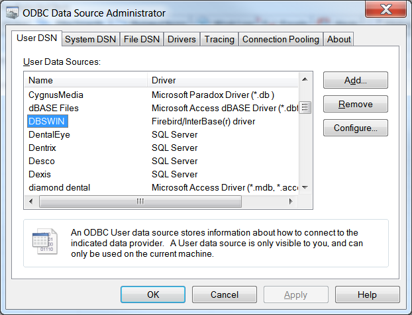Show the About tab
This screenshot has width=412, height=315.
338,39
